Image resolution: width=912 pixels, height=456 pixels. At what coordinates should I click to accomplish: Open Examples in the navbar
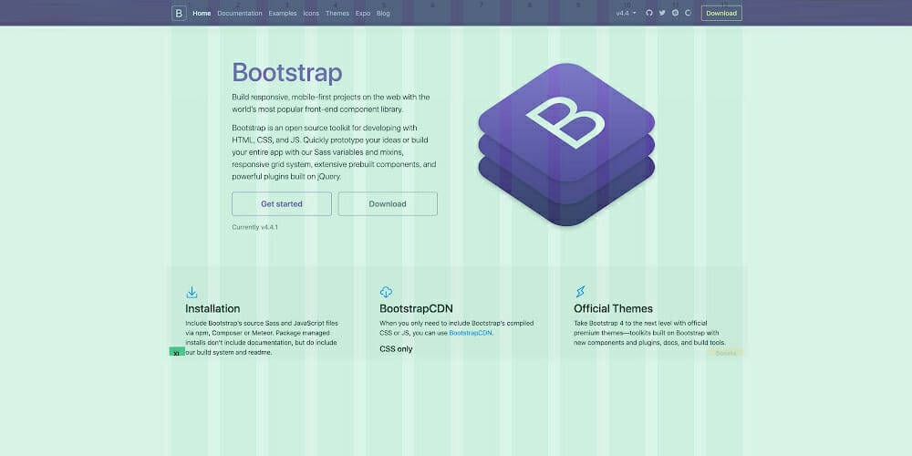pyautogui.click(x=283, y=14)
